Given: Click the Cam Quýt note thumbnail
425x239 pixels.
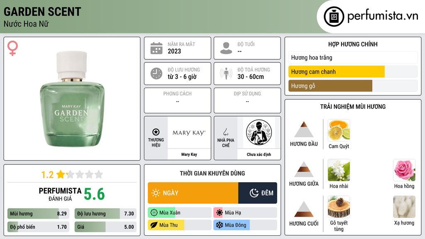Looking at the screenshot, I should click(x=339, y=130).
